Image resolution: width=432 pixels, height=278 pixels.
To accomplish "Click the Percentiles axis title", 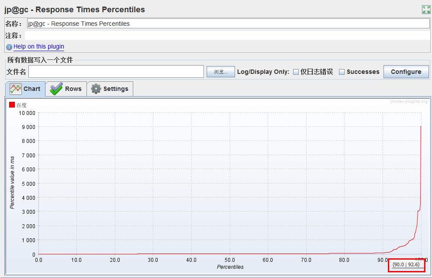I will (230, 267).
